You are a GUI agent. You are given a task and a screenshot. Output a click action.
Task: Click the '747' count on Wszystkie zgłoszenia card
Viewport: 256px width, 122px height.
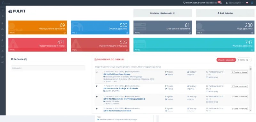point(249,42)
